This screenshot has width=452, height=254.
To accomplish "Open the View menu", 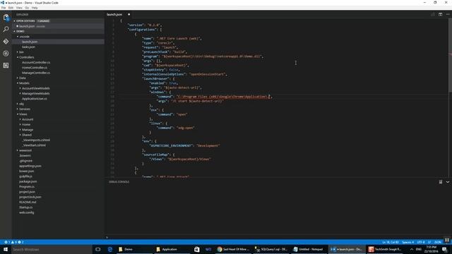I will [x=19, y=8].
